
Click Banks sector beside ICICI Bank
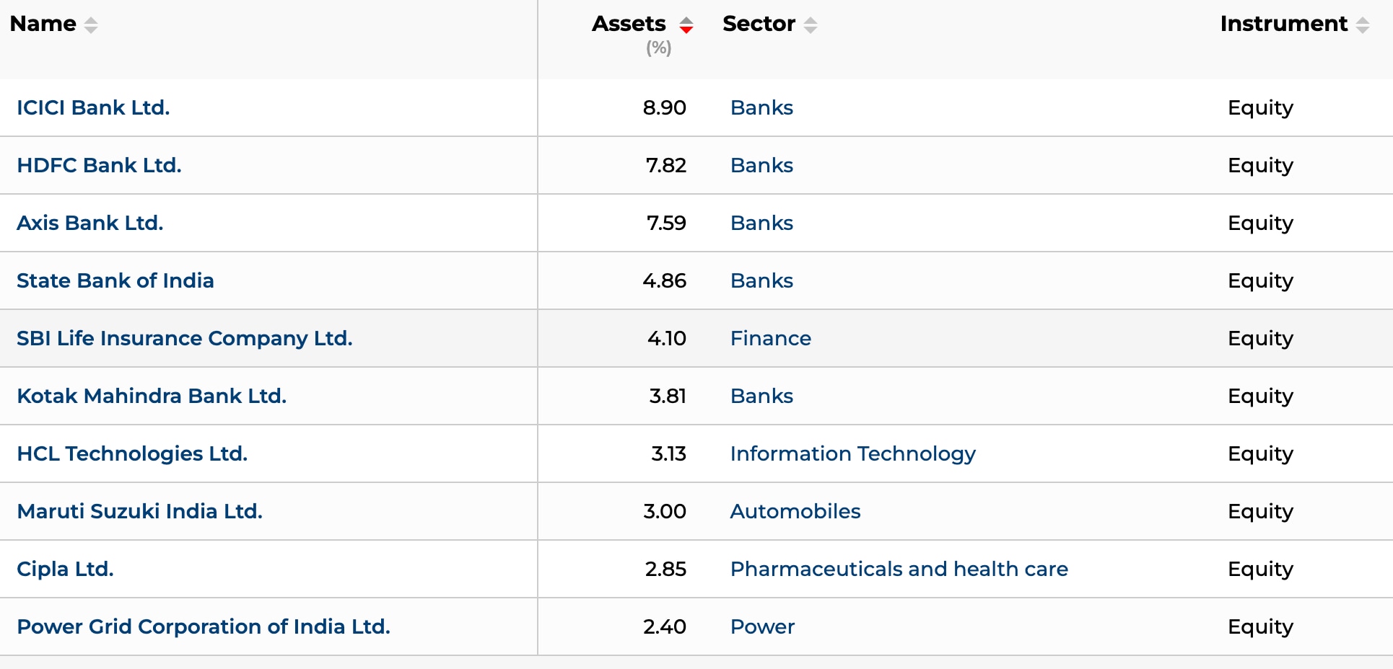pos(761,107)
